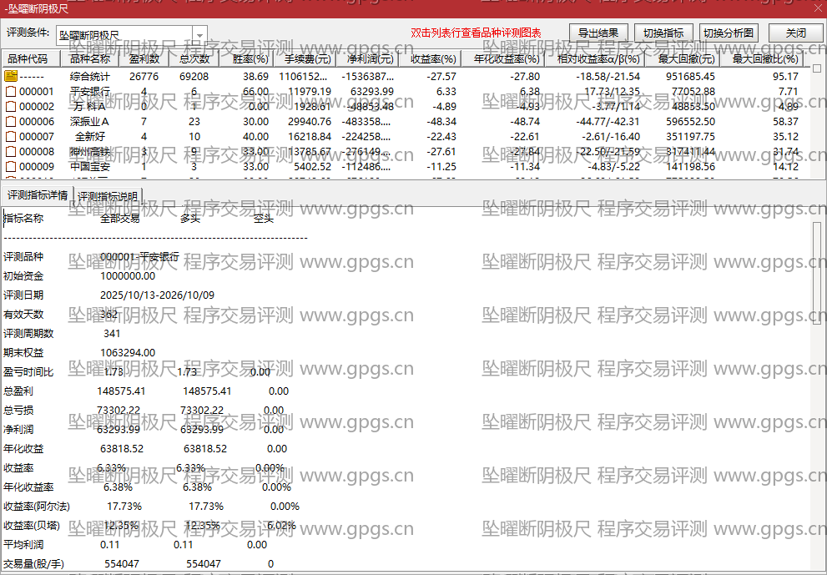Click the 评测品种 value 000001-平安银行
The height and width of the screenshot is (575, 827).
click(x=139, y=257)
